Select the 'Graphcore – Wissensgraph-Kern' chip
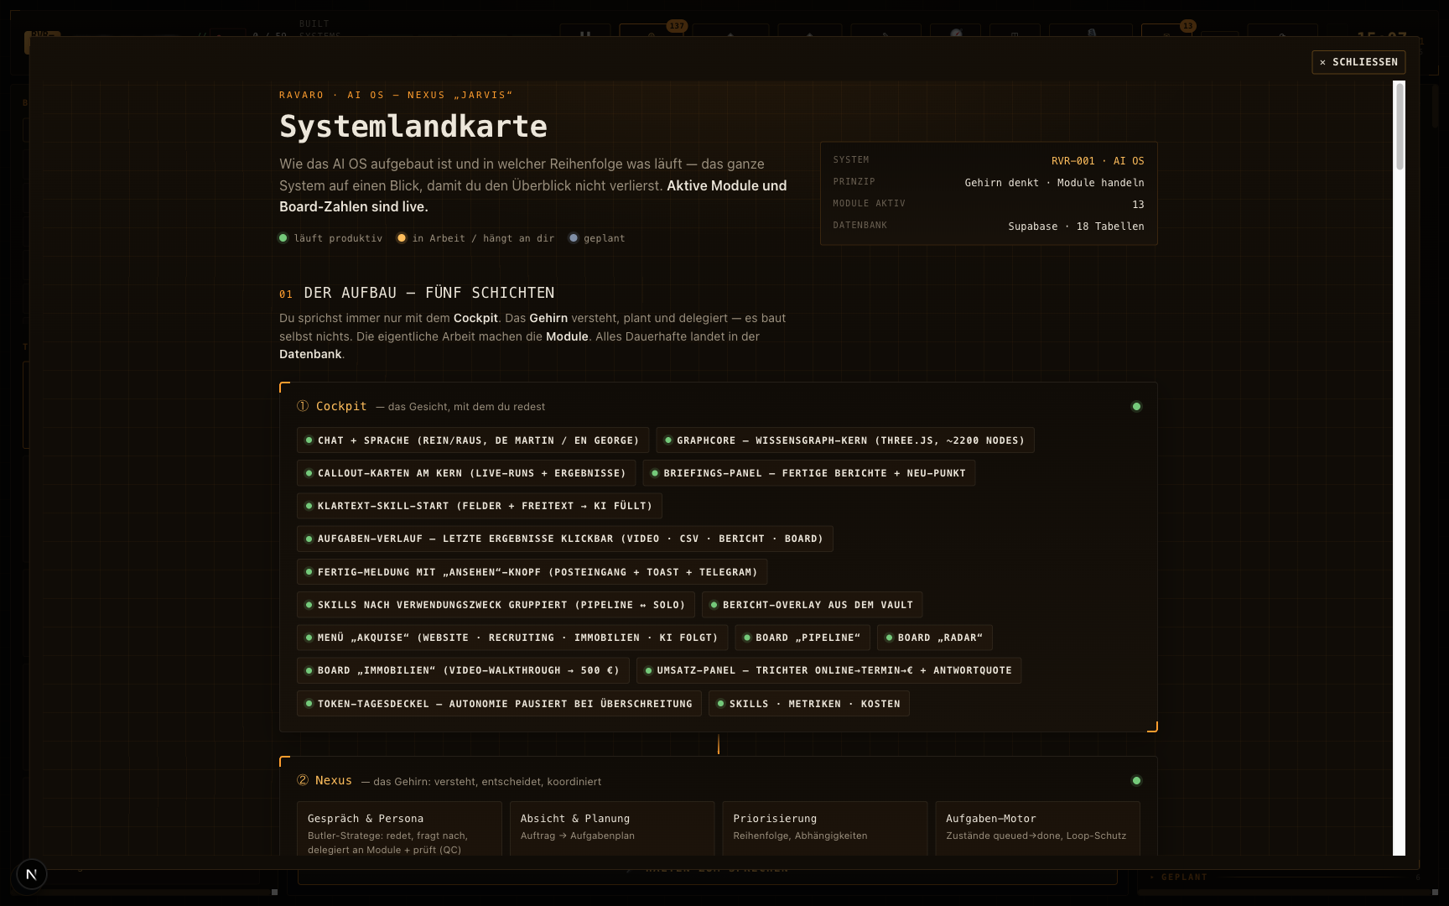1449x906 pixels. point(845,440)
